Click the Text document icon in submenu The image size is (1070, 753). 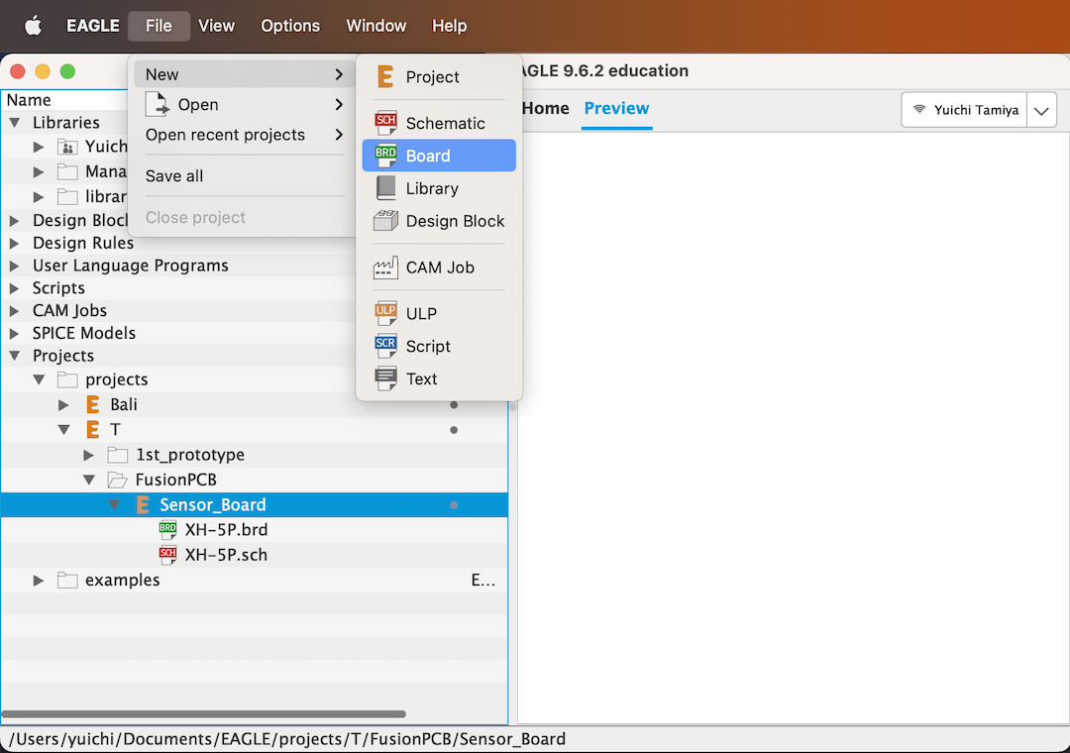(x=385, y=378)
